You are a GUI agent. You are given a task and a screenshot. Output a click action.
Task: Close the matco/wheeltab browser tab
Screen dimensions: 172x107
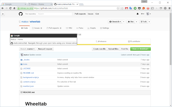coord(77,4)
